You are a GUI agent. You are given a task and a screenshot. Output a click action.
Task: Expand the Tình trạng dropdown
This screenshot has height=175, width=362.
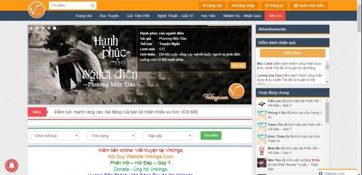111,136
